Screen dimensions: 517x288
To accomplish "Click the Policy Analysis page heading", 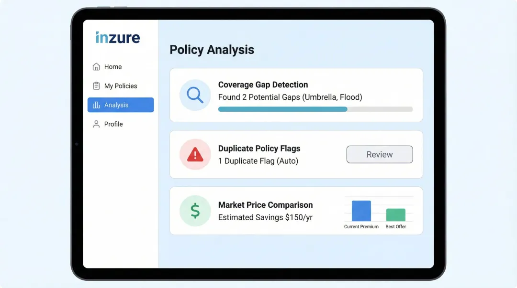I will pos(211,50).
